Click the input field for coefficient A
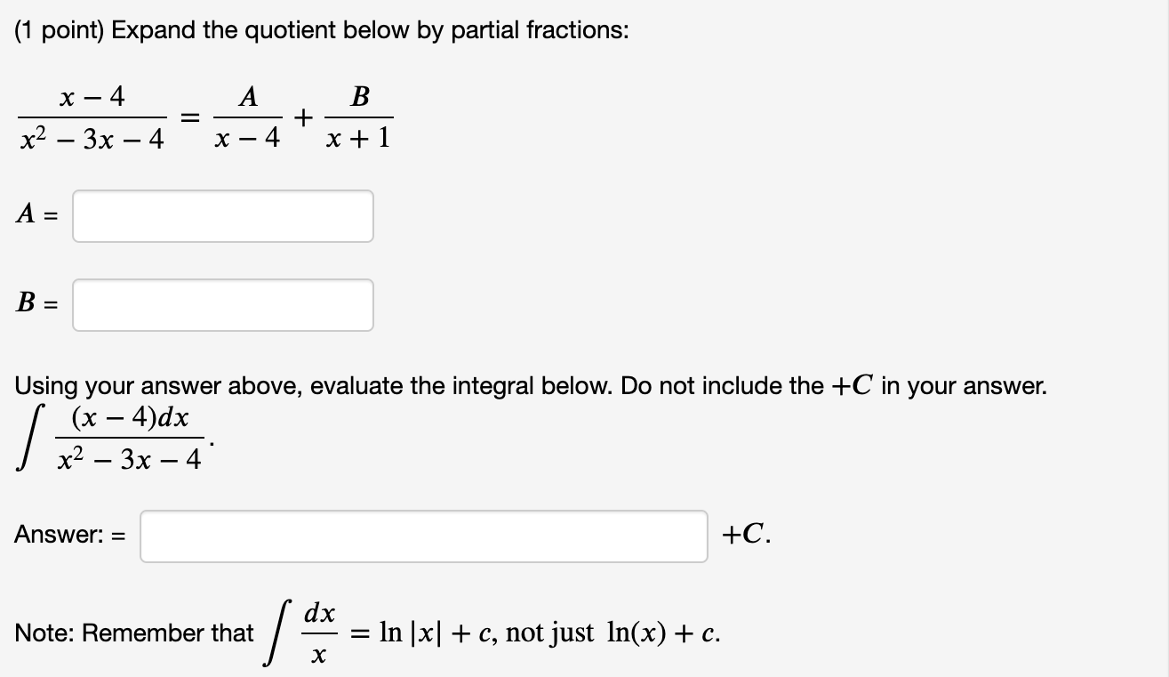The width and height of the screenshot is (1169, 677). [x=222, y=215]
